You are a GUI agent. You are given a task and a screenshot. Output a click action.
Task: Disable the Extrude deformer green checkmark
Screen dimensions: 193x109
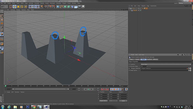[x=141, y=10]
